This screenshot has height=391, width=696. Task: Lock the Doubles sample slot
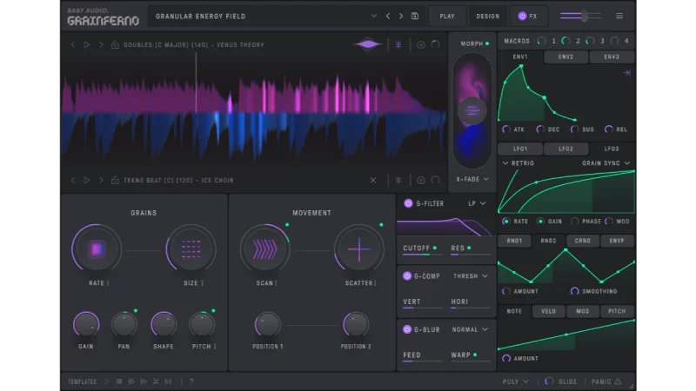115,45
